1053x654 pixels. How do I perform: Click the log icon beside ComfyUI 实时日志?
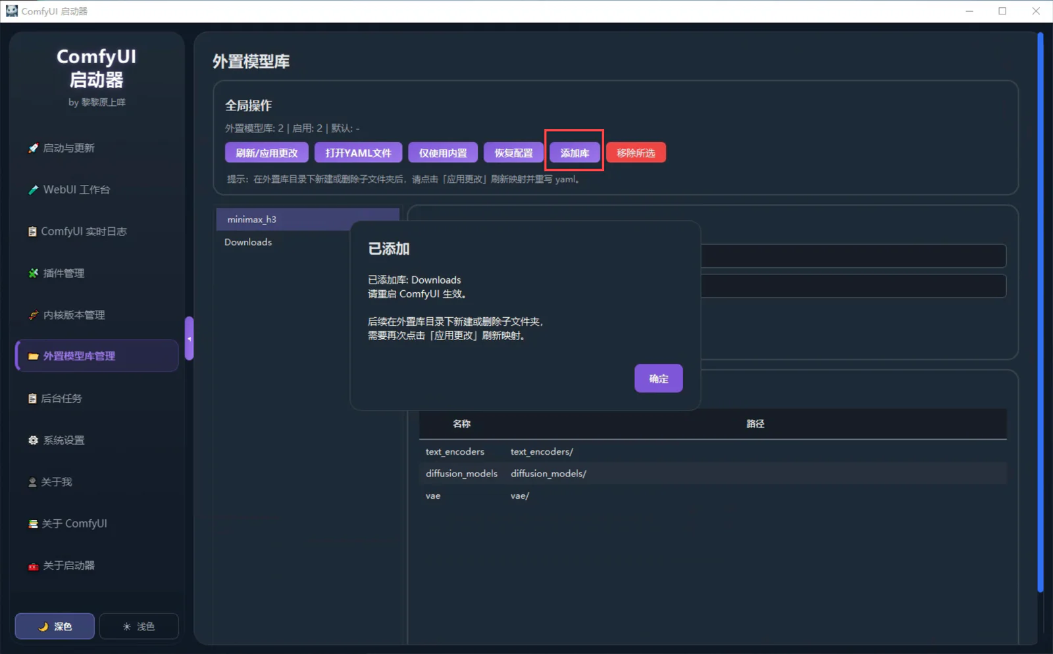(x=32, y=232)
